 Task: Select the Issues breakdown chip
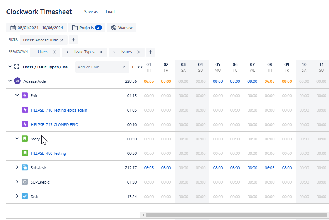126,52
